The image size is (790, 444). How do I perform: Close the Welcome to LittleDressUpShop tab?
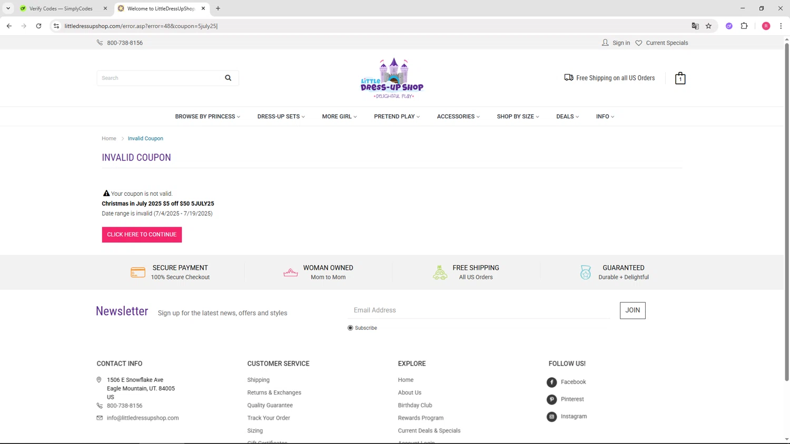coord(203,8)
